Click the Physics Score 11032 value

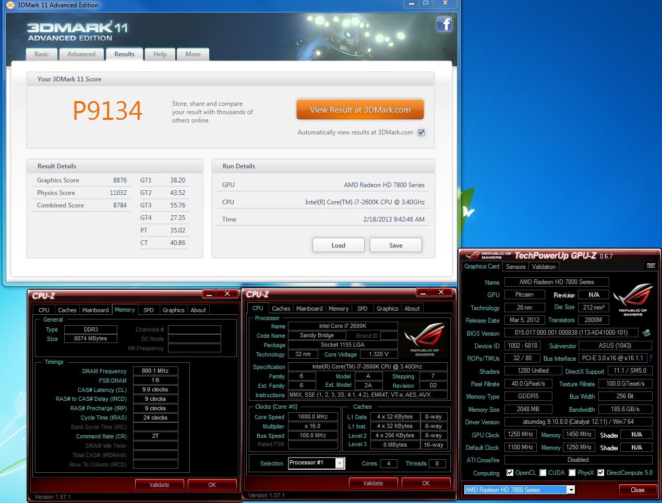pyautogui.click(x=118, y=193)
